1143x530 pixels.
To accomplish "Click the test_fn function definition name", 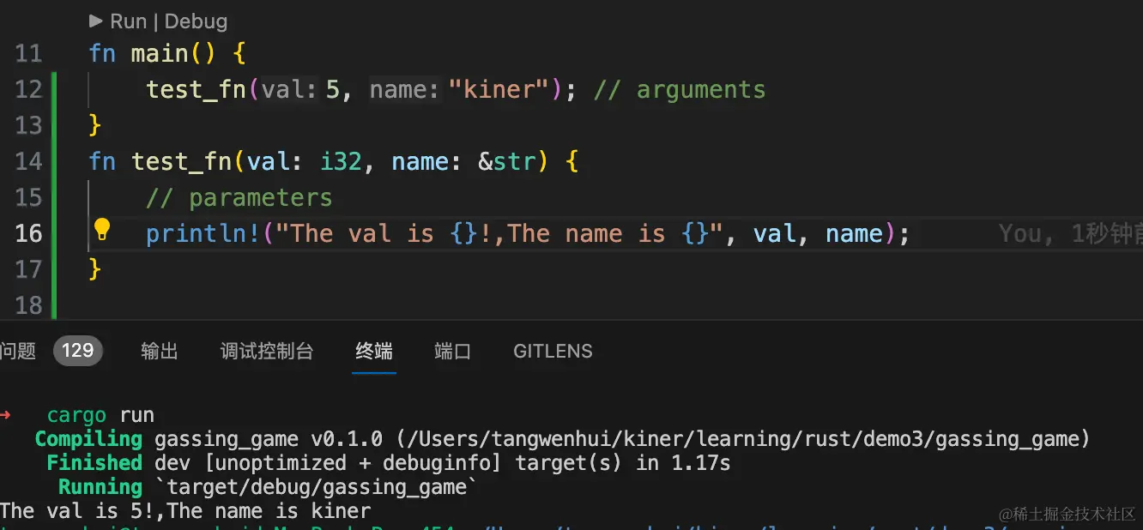I will [x=182, y=162].
